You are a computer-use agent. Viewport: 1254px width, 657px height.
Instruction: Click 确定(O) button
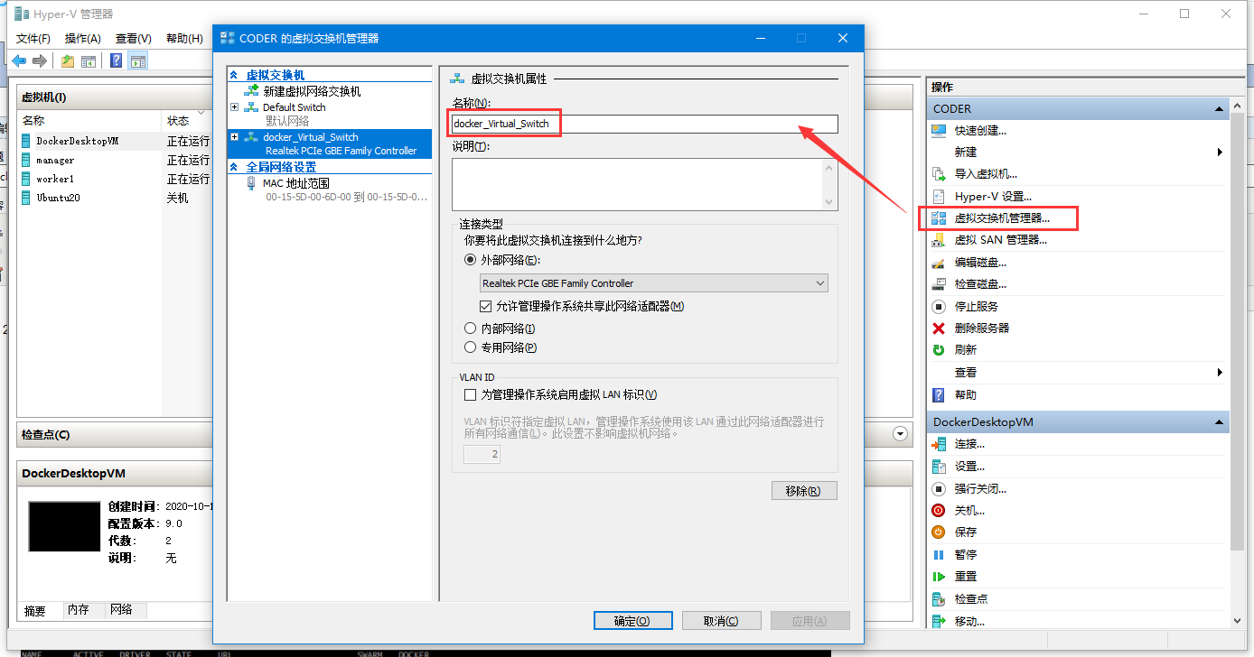pyautogui.click(x=632, y=621)
